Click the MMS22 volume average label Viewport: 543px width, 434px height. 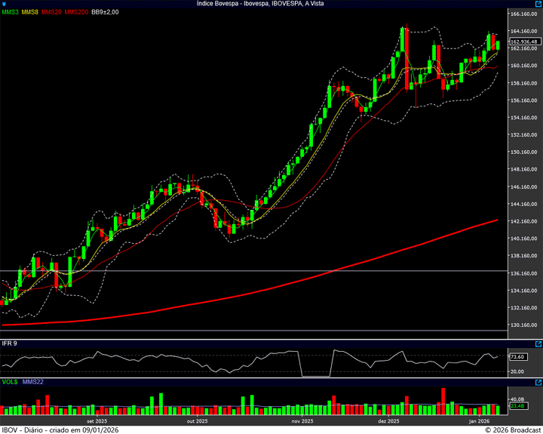(x=33, y=382)
